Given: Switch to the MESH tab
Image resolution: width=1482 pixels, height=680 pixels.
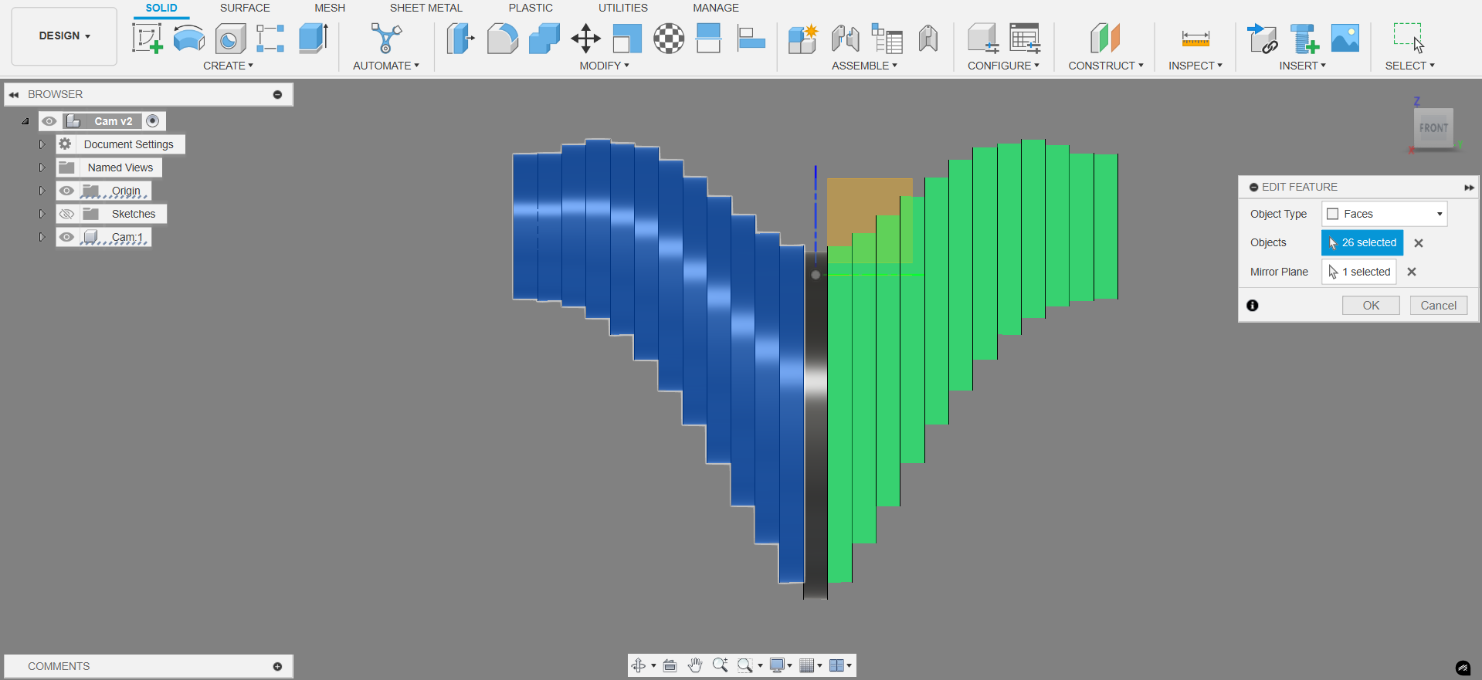Looking at the screenshot, I should [330, 8].
